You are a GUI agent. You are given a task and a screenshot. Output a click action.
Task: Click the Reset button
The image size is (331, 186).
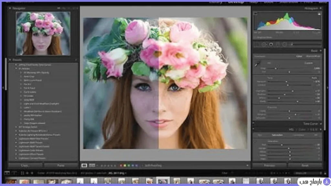[305, 166]
